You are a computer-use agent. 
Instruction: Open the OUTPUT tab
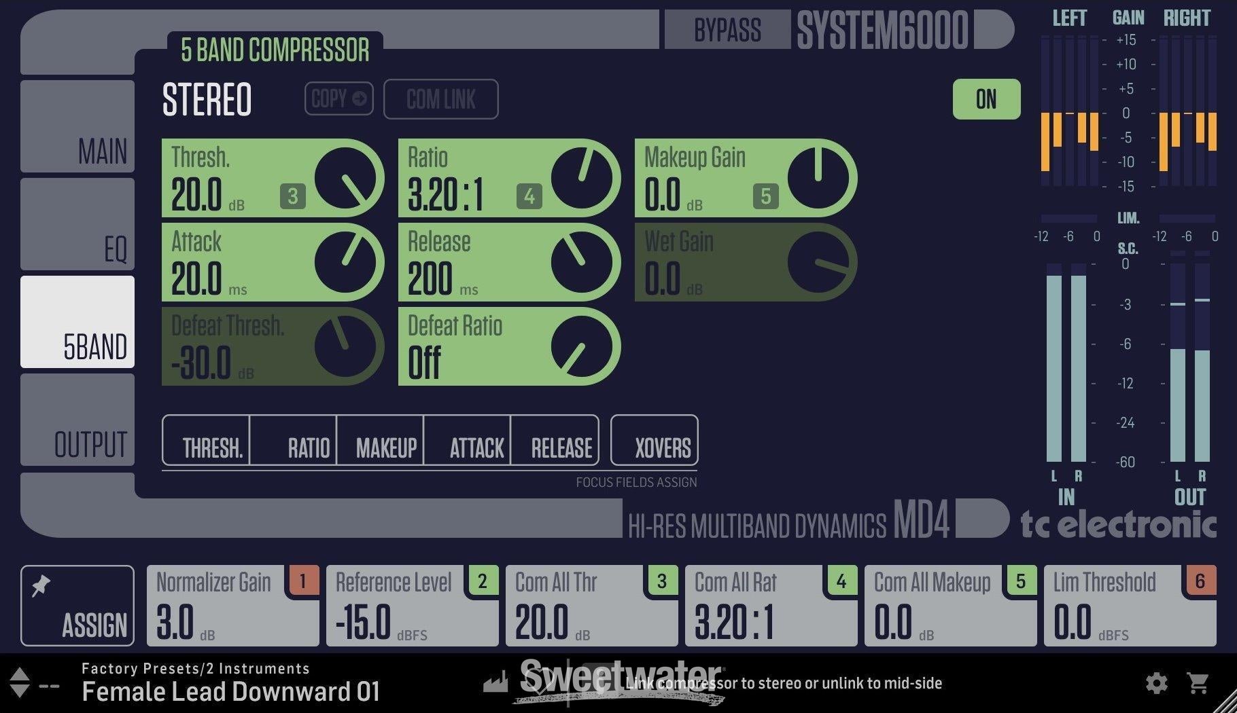point(77,420)
